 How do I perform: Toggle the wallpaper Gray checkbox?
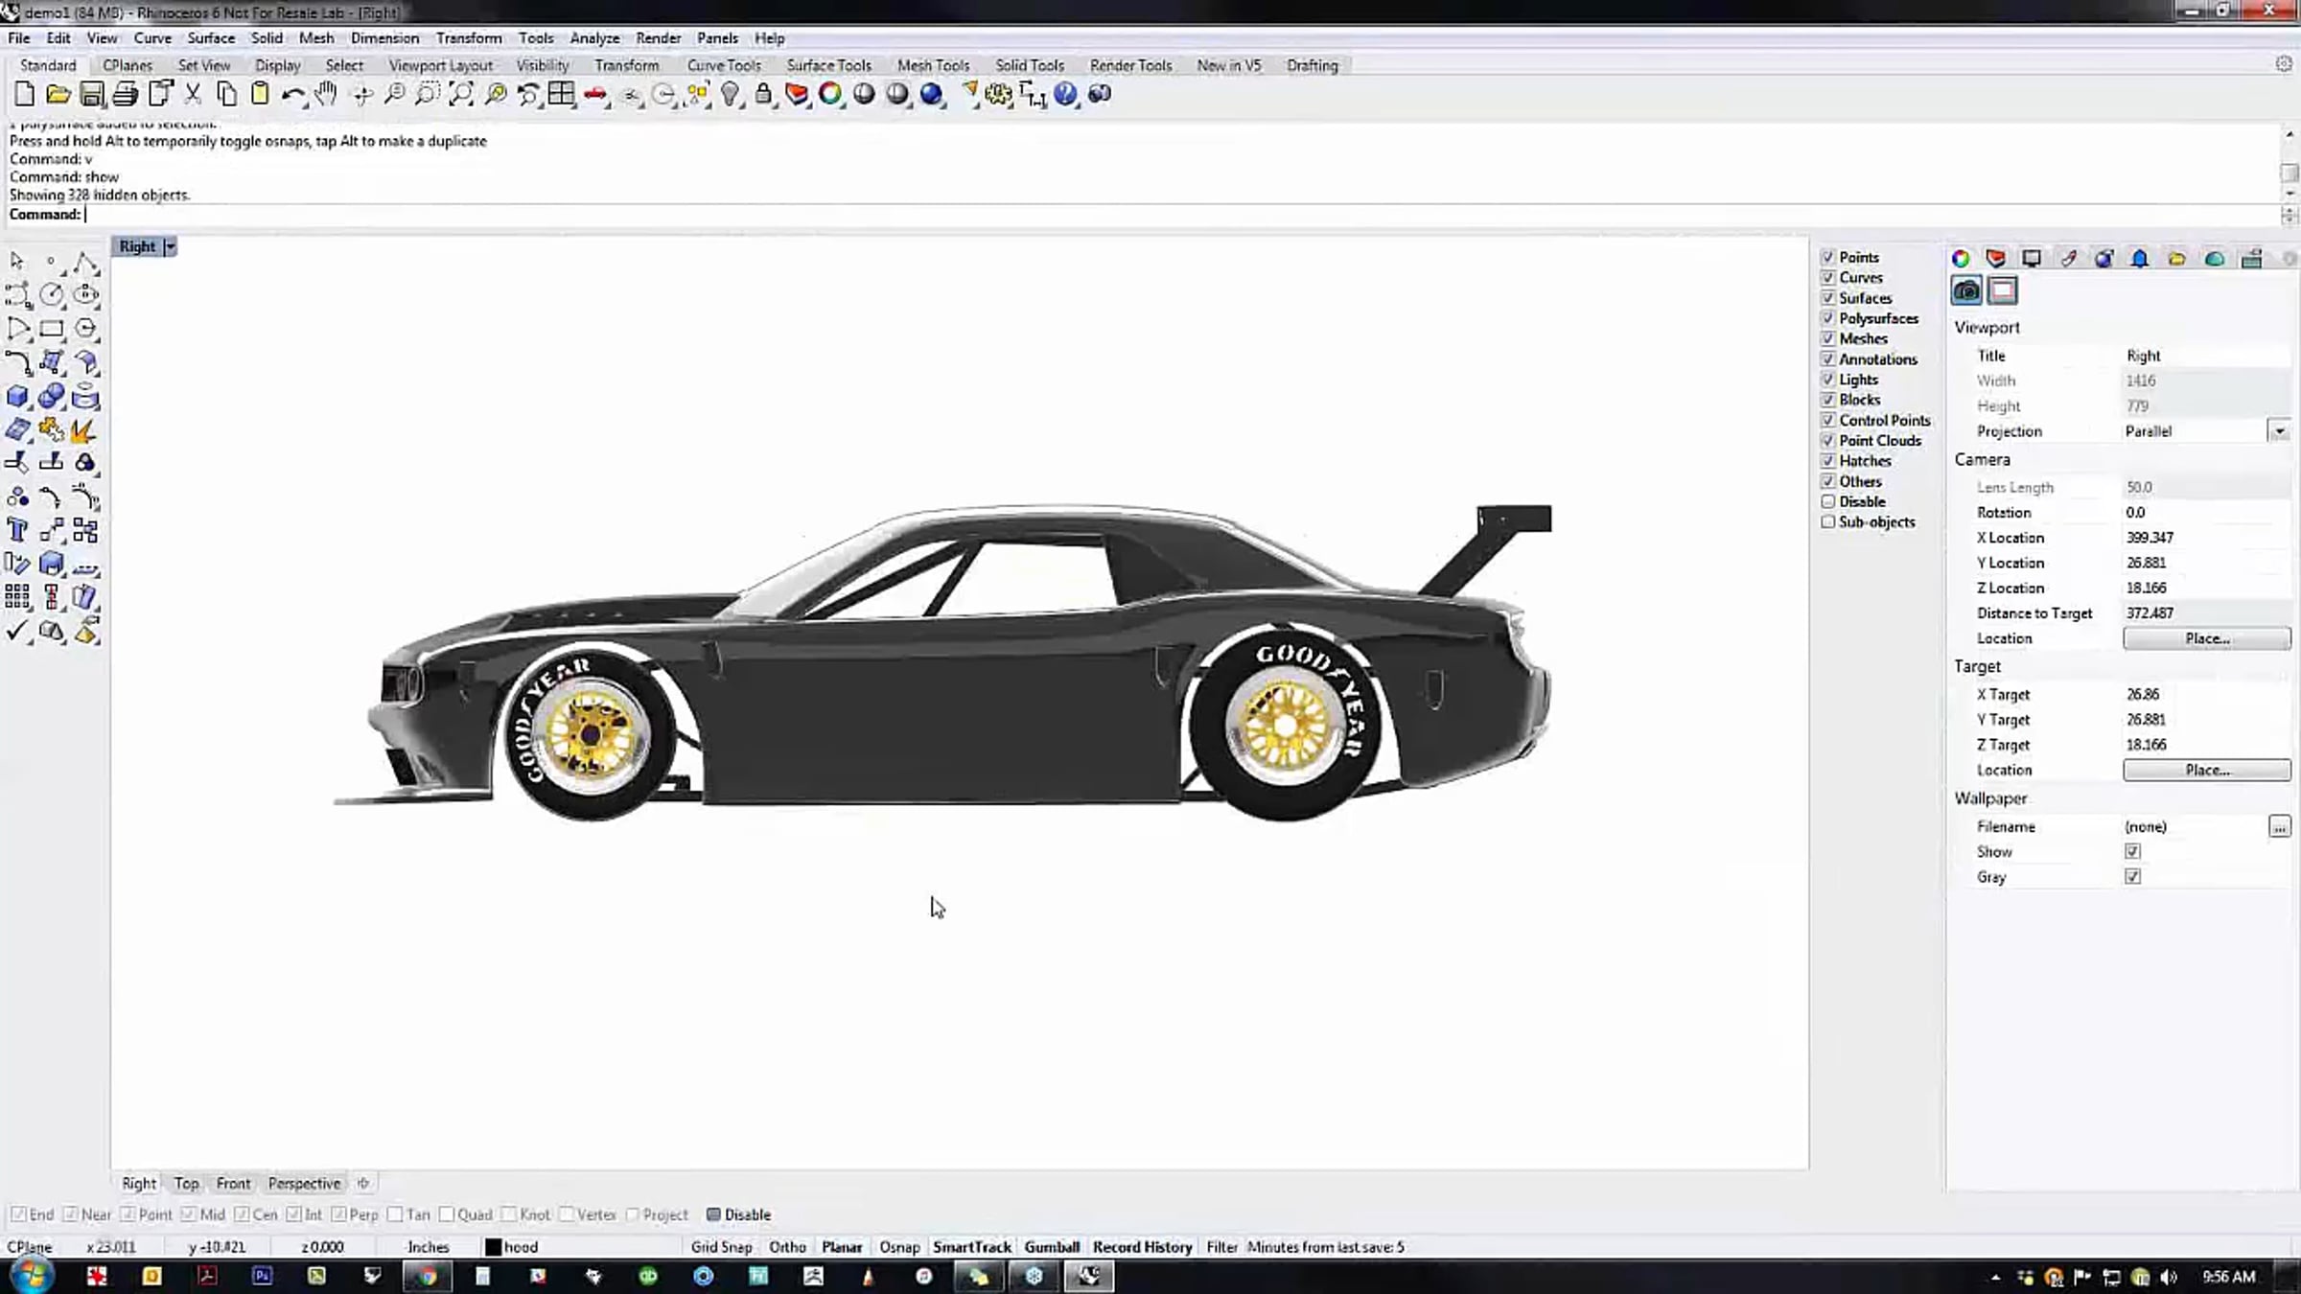click(2132, 877)
